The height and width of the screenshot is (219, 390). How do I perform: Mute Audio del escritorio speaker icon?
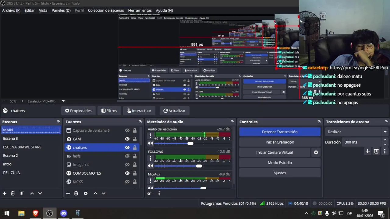pos(151,143)
